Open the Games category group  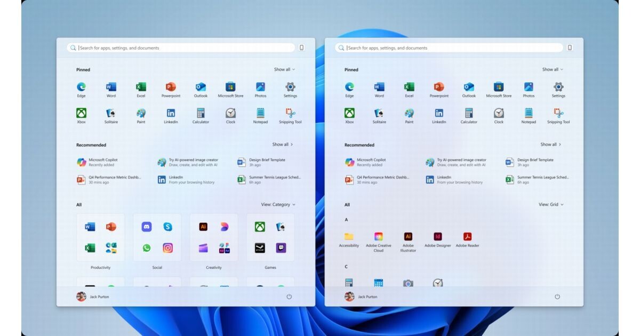[x=270, y=238]
